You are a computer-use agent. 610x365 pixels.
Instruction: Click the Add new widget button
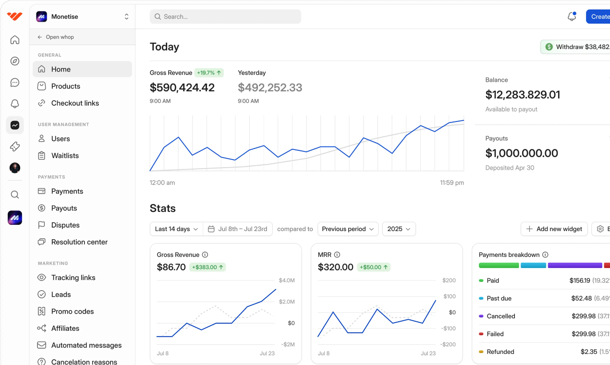(554, 229)
